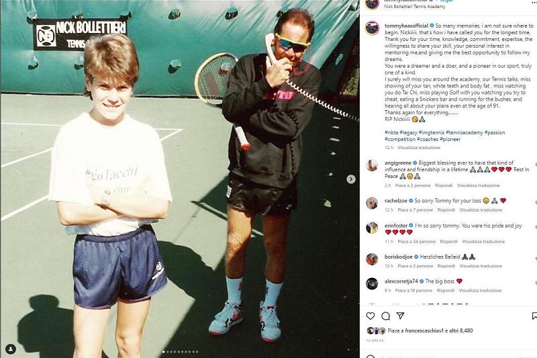Like the post with the heart icon
The image size is (537, 358).
pos(371,316)
